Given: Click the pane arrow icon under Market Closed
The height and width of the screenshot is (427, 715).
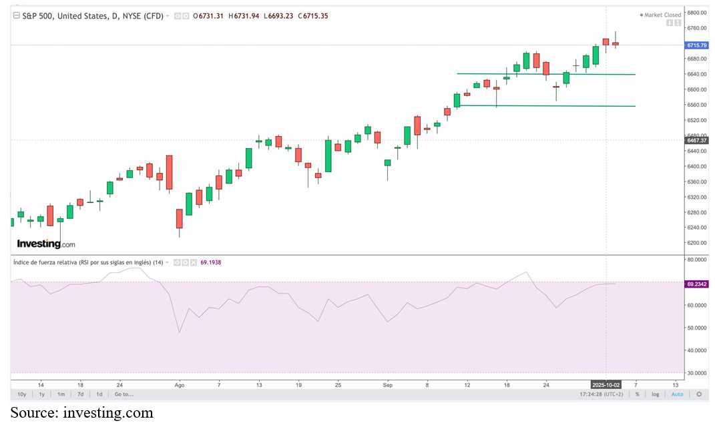Looking at the screenshot, I should (678, 24).
